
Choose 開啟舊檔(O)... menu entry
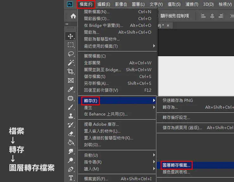[117, 19]
